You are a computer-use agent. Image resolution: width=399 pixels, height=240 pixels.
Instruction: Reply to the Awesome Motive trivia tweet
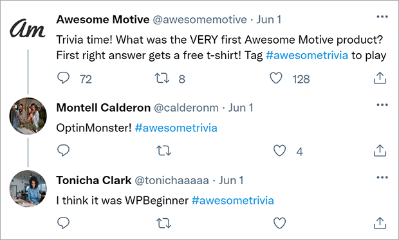tap(63, 78)
